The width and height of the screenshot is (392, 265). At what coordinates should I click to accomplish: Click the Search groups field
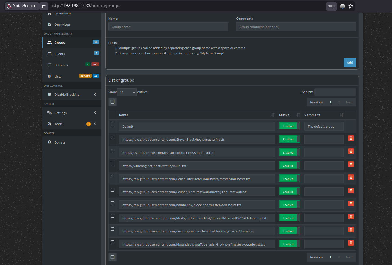[335, 92]
